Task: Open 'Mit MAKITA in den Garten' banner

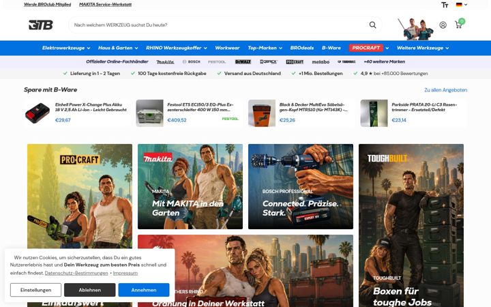Action: 190,186
